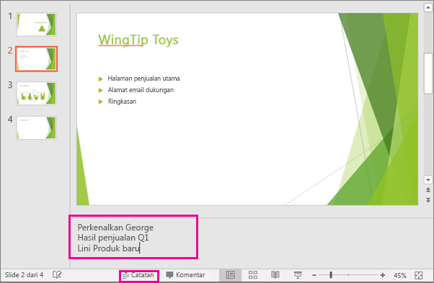Image resolution: width=434 pixels, height=283 pixels.
Task: Toggle the Catatan notes pane button
Action: (138, 275)
